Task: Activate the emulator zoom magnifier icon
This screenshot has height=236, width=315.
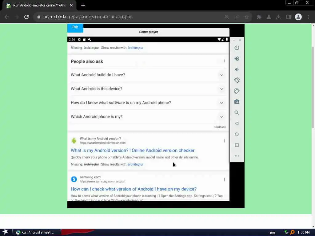Action: tap(237, 112)
